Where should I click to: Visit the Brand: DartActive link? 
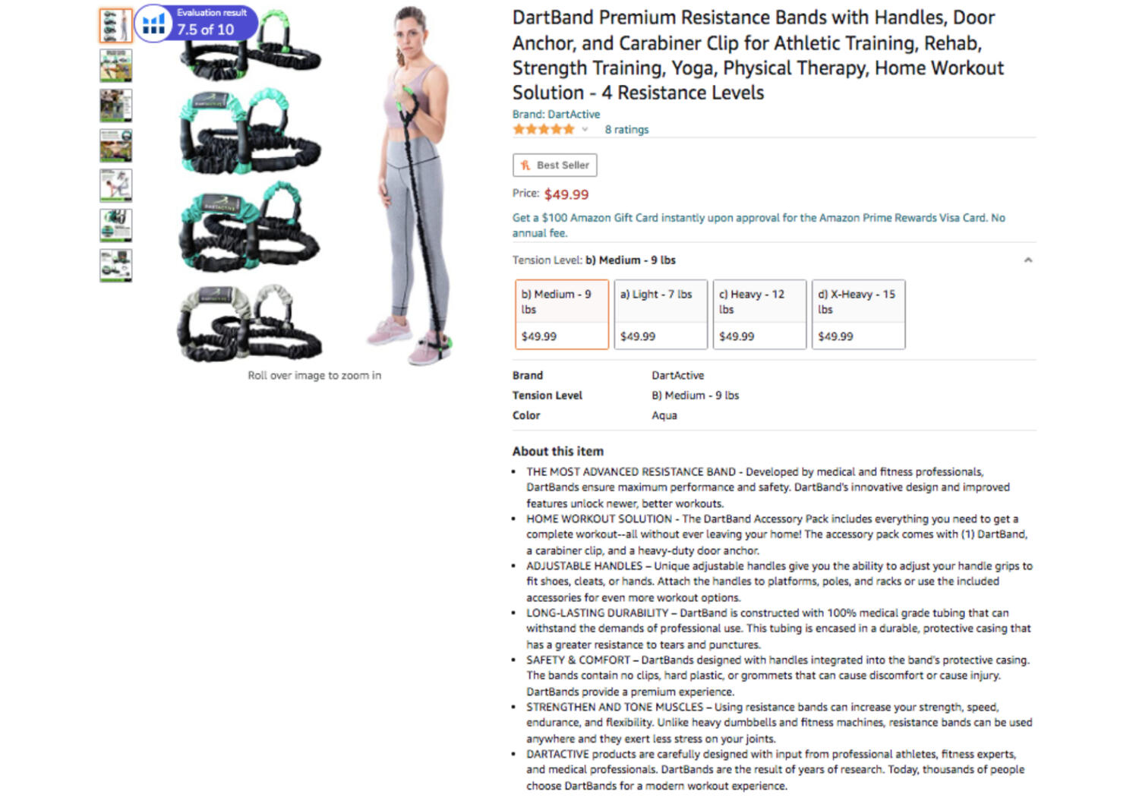point(556,114)
